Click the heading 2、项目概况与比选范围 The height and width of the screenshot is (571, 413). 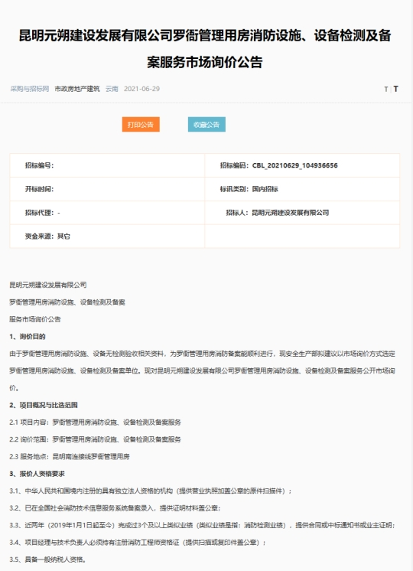point(44,405)
